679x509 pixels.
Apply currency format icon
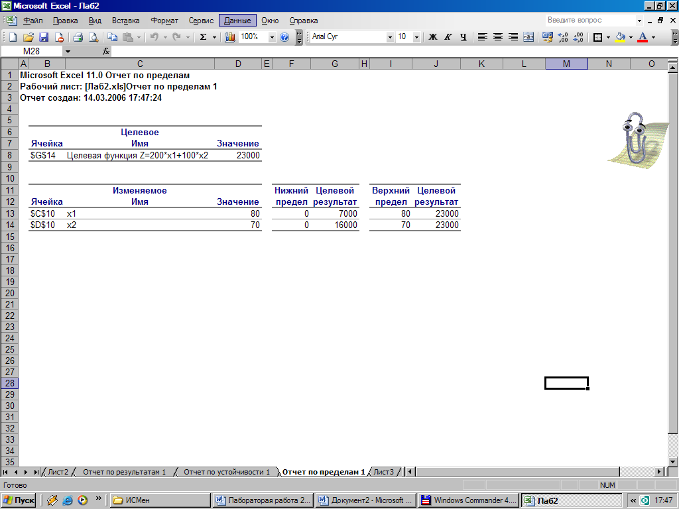(547, 37)
